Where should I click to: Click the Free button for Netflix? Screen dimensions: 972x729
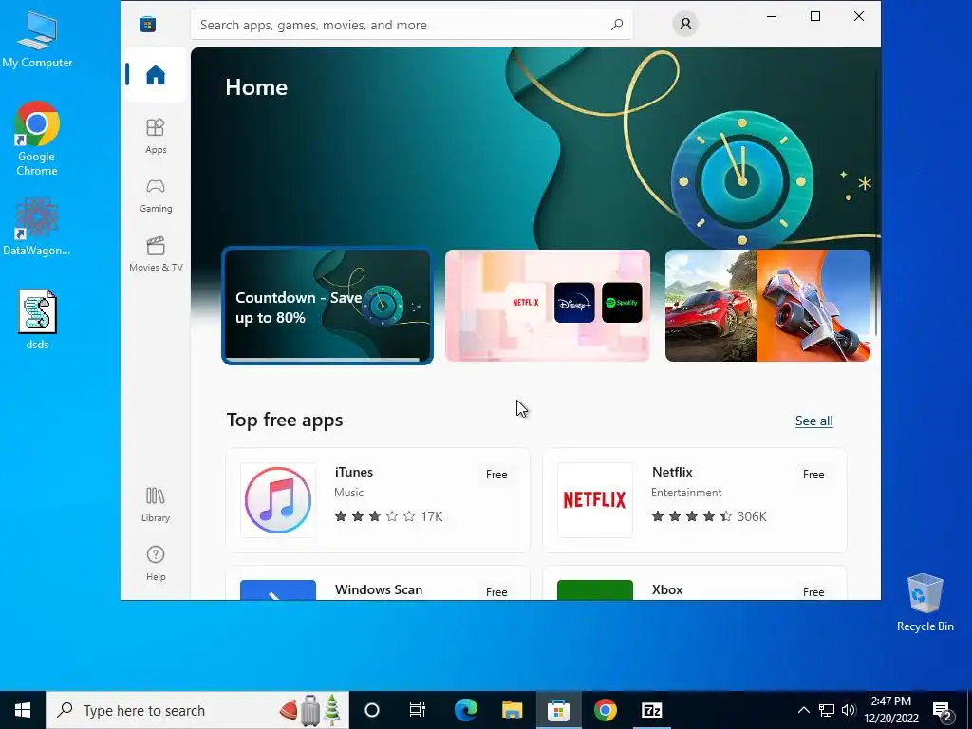point(813,475)
